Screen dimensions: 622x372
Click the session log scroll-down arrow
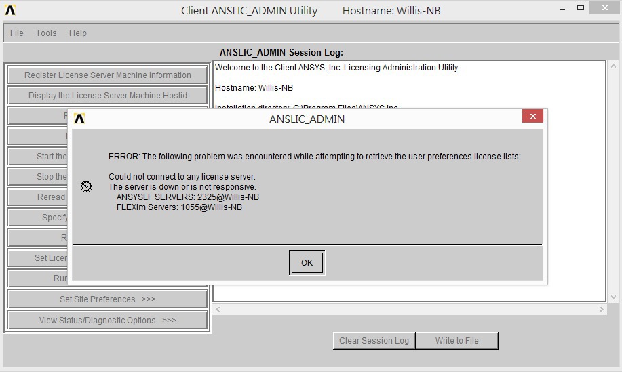[x=613, y=297]
